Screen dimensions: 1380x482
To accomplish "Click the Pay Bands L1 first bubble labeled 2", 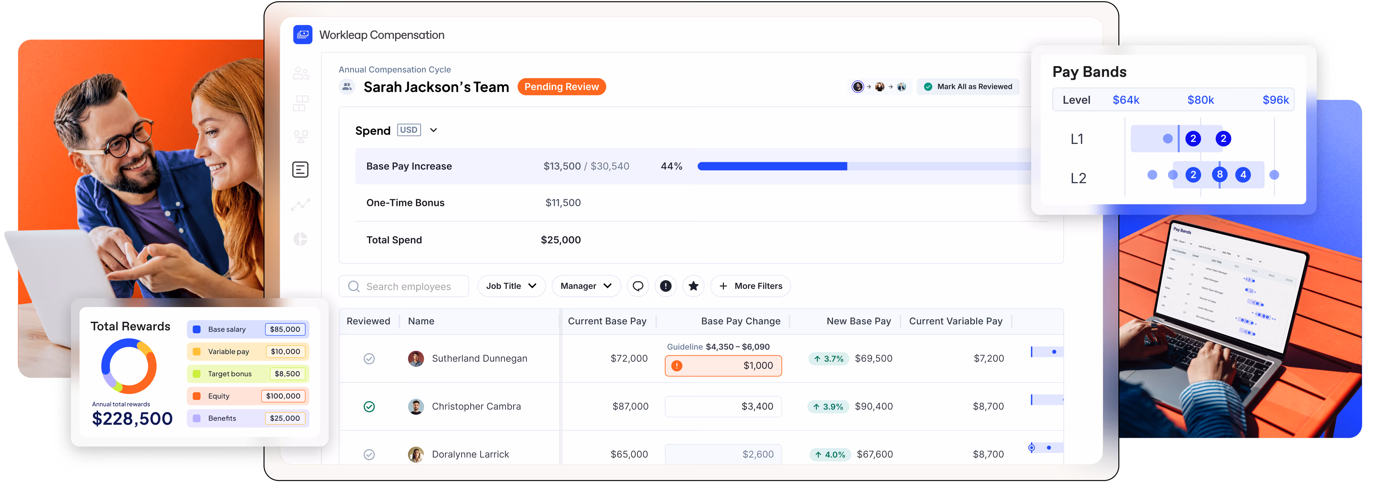I will [x=1193, y=139].
